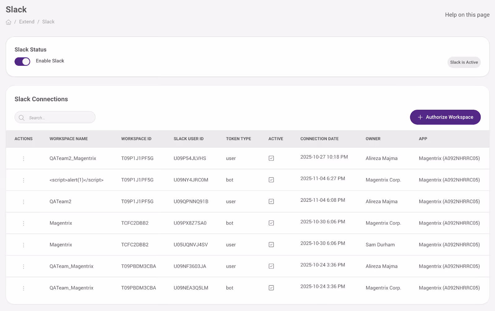Click the Slack Connections heading

click(41, 99)
